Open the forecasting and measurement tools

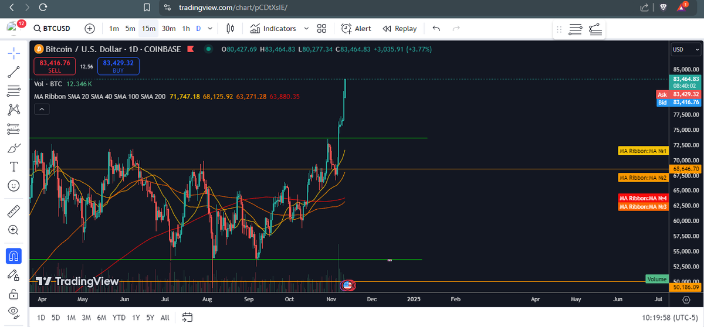[x=14, y=129]
